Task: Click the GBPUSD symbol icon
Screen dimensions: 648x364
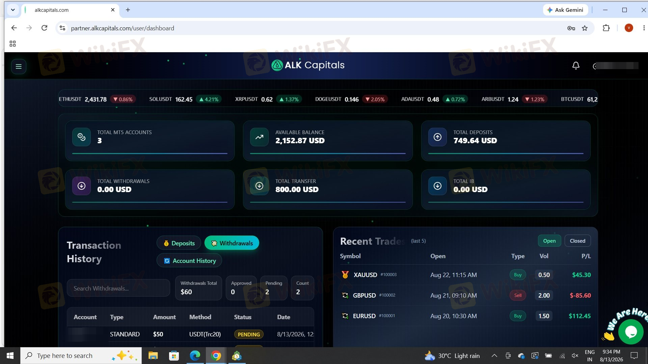Action: click(x=345, y=295)
